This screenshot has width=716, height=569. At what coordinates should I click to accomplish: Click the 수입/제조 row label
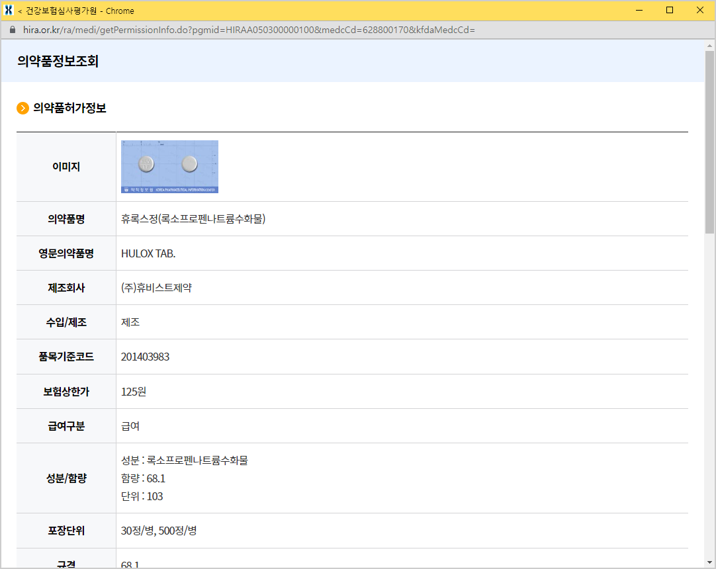click(x=66, y=322)
